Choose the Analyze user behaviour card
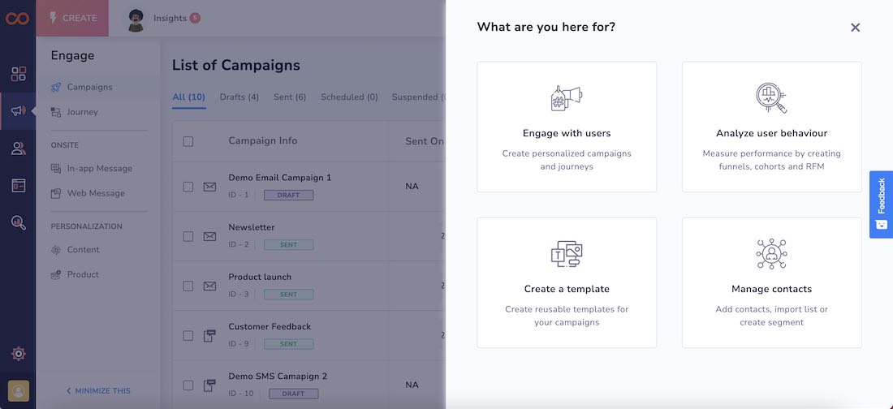Screen dimensions: 893x409 click(x=771, y=127)
